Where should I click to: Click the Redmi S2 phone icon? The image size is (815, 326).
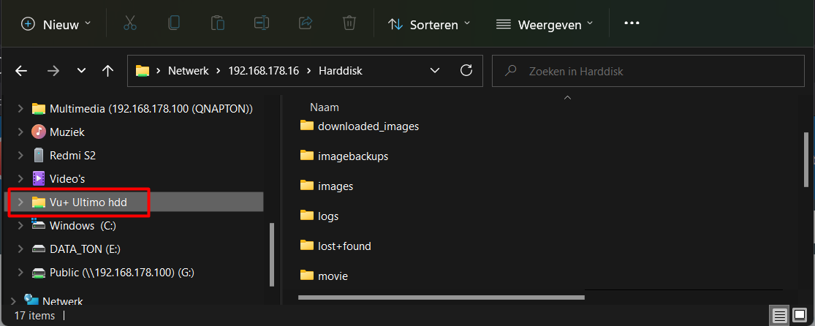pos(39,155)
